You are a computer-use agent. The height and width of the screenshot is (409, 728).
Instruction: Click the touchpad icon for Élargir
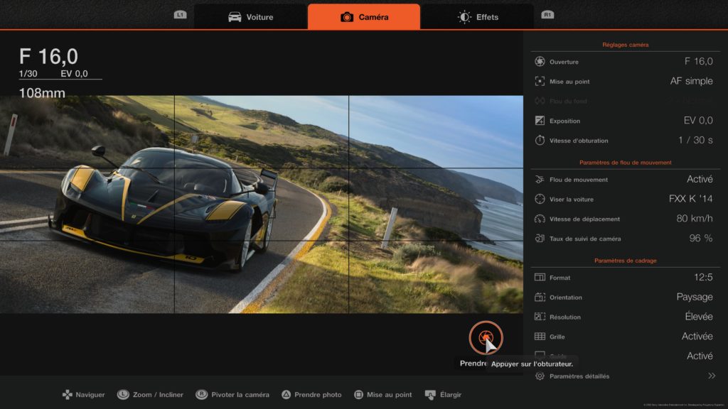point(430,395)
